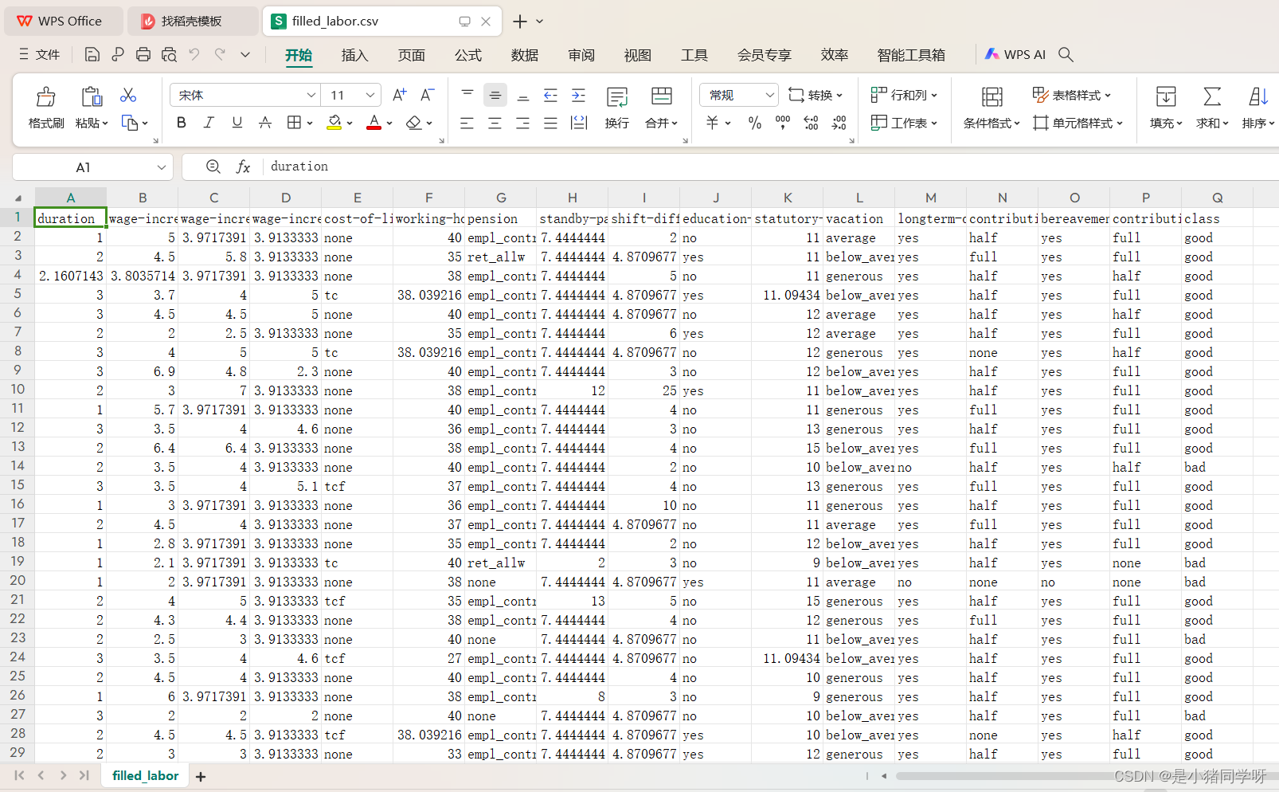Open the 求和 AutoSum function

pyautogui.click(x=1211, y=108)
